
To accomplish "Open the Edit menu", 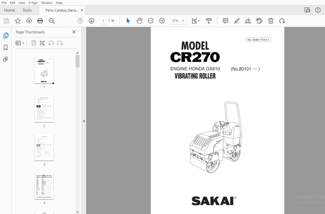I will click(x=12, y=3).
